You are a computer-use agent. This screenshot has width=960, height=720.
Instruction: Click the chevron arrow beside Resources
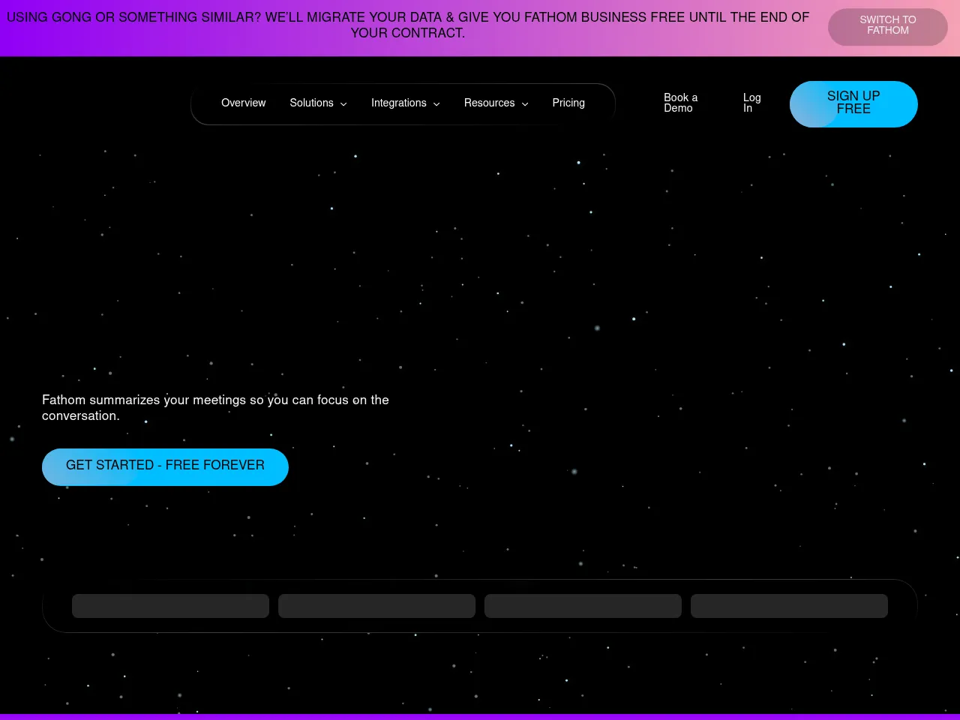click(525, 104)
